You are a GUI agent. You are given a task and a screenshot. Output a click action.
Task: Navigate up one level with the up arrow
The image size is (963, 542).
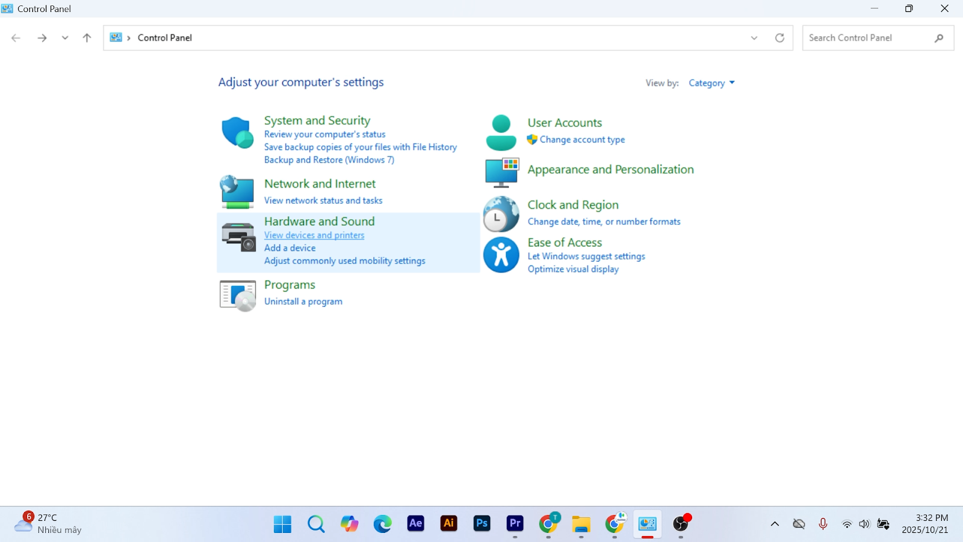tap(87, 38)
